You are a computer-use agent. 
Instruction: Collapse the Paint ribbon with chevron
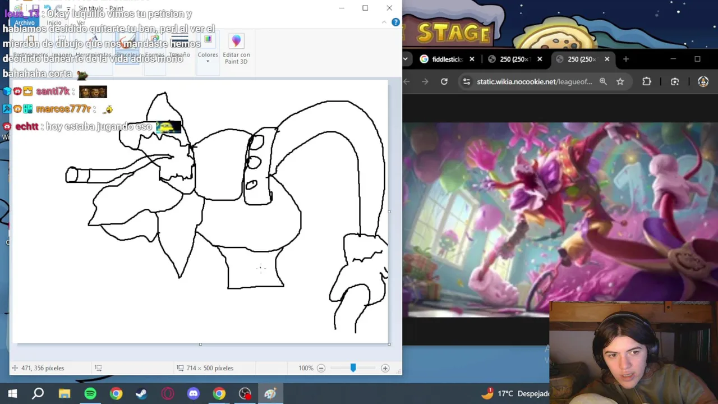384,22
